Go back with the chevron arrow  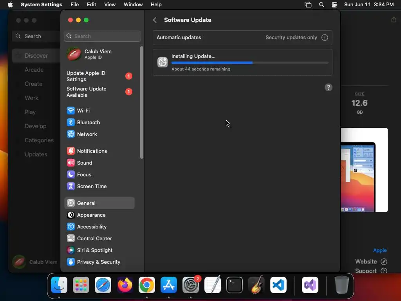[x=155, y=20]
